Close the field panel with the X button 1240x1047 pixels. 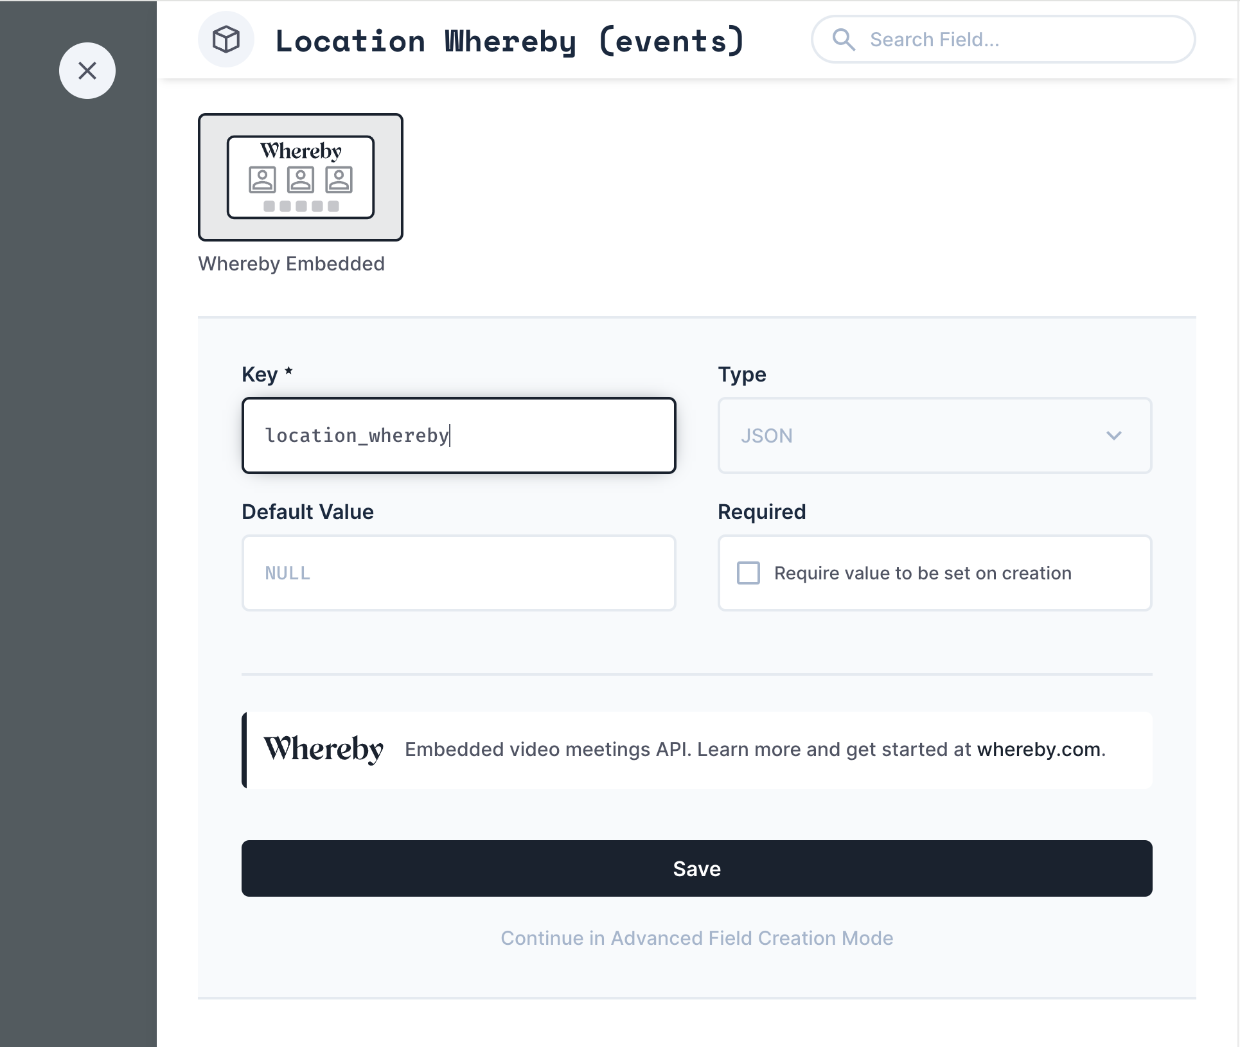(87, 71)
